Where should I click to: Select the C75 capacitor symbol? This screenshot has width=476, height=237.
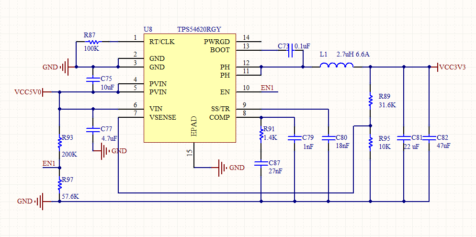93,79
